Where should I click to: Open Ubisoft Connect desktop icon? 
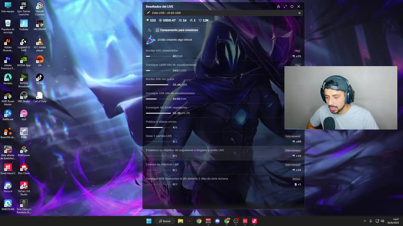pyautogui.click(x=40, y=8)
